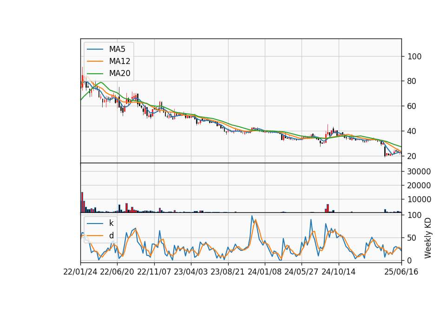
Task: Click the 24/01/08 date axis label
Action: tap(265, 272)
